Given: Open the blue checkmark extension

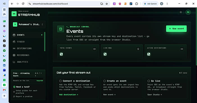Looking at the screenshot, I should point(131,4).
